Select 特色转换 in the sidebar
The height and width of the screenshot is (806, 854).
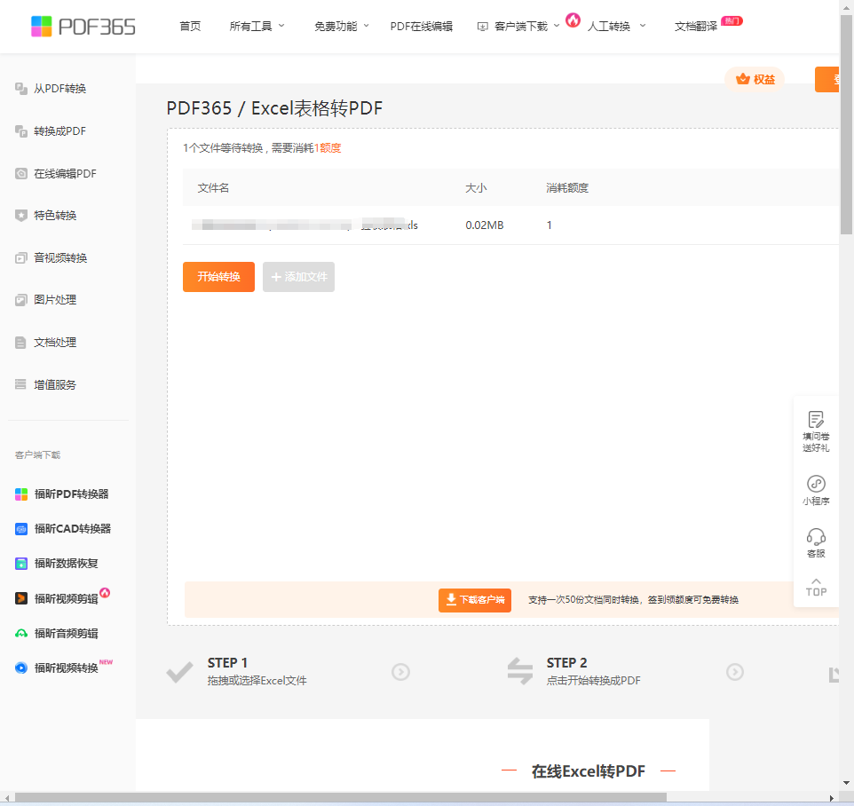pyautogui.click(x=55, y=216)
